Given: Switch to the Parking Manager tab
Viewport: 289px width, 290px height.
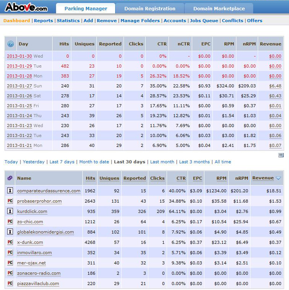Looking at the screenshot, I should coord(86,8).
